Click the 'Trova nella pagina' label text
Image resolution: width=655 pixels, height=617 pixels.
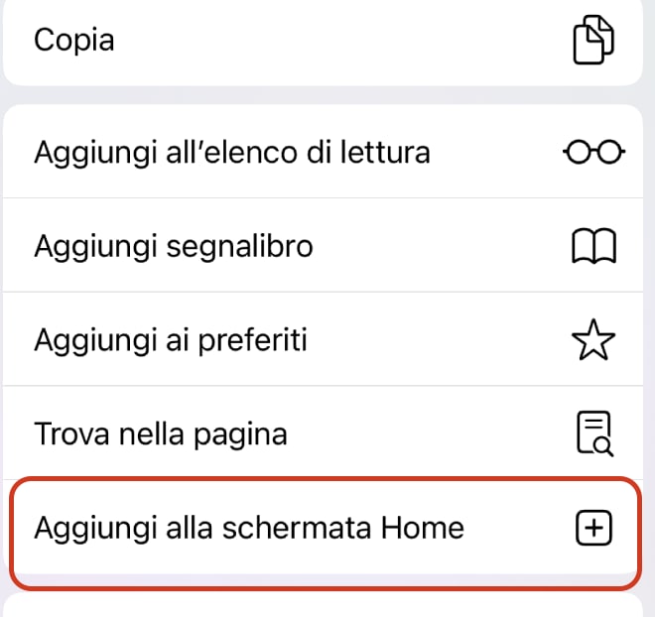pyautogui.click(x=161, y=434)
